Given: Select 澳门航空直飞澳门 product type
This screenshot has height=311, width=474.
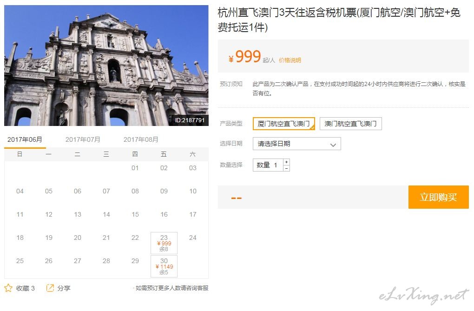Looking at the screenshot, I should pos(351,124).
